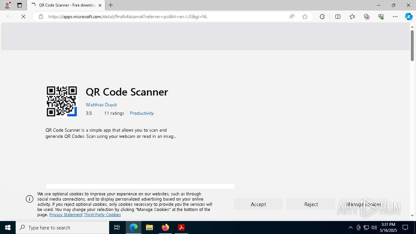
Task: Open the taskbar clock and date
Action: point(388,227)
